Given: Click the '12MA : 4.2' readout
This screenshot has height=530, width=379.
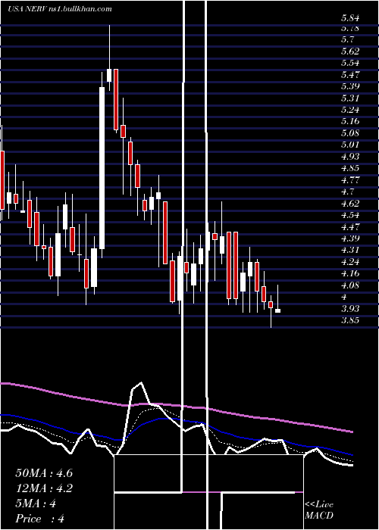Looking at the screenshot, I should coord(44,488).
